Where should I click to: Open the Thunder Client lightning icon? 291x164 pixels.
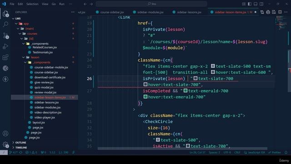[x=5, y=79]
